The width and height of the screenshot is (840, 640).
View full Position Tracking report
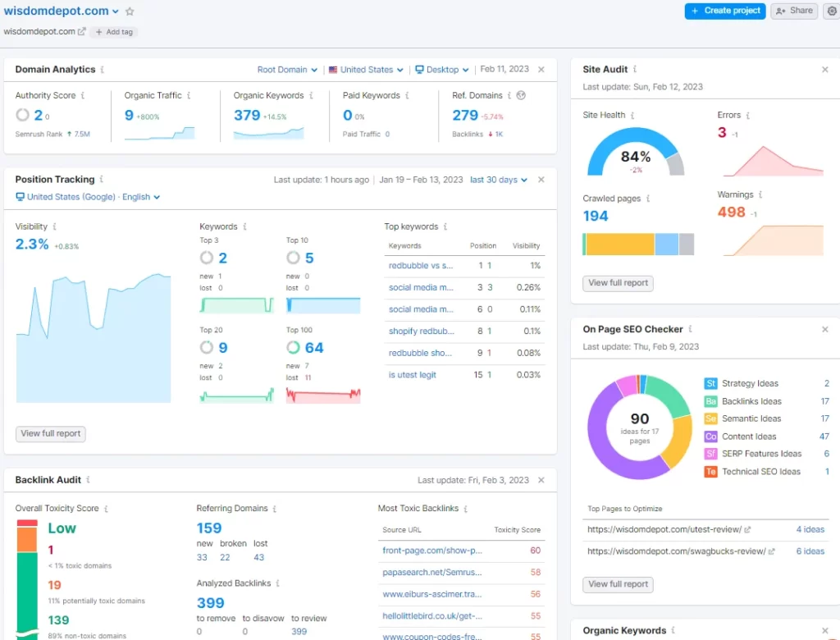coord(51,433)
